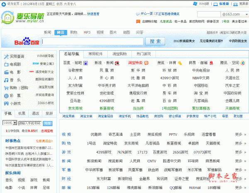Expand 更多 in the 军事 row
Screen dimensions: 249x193
click(x=240, y=170)
